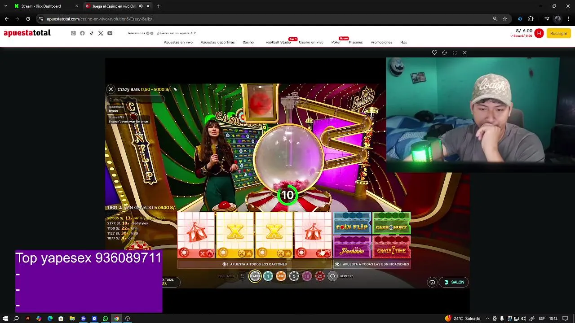This screenshot has height=323, width=575.
Task: Bet on Coin Flip bonus
Action: click(352, 223)
